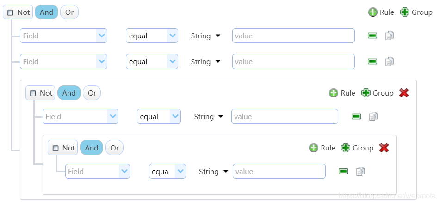The width and height of the screenshot is (440, 204).
Task: Toggle the Not checkbox in middle nested group
Action: [x=33, y=93]
